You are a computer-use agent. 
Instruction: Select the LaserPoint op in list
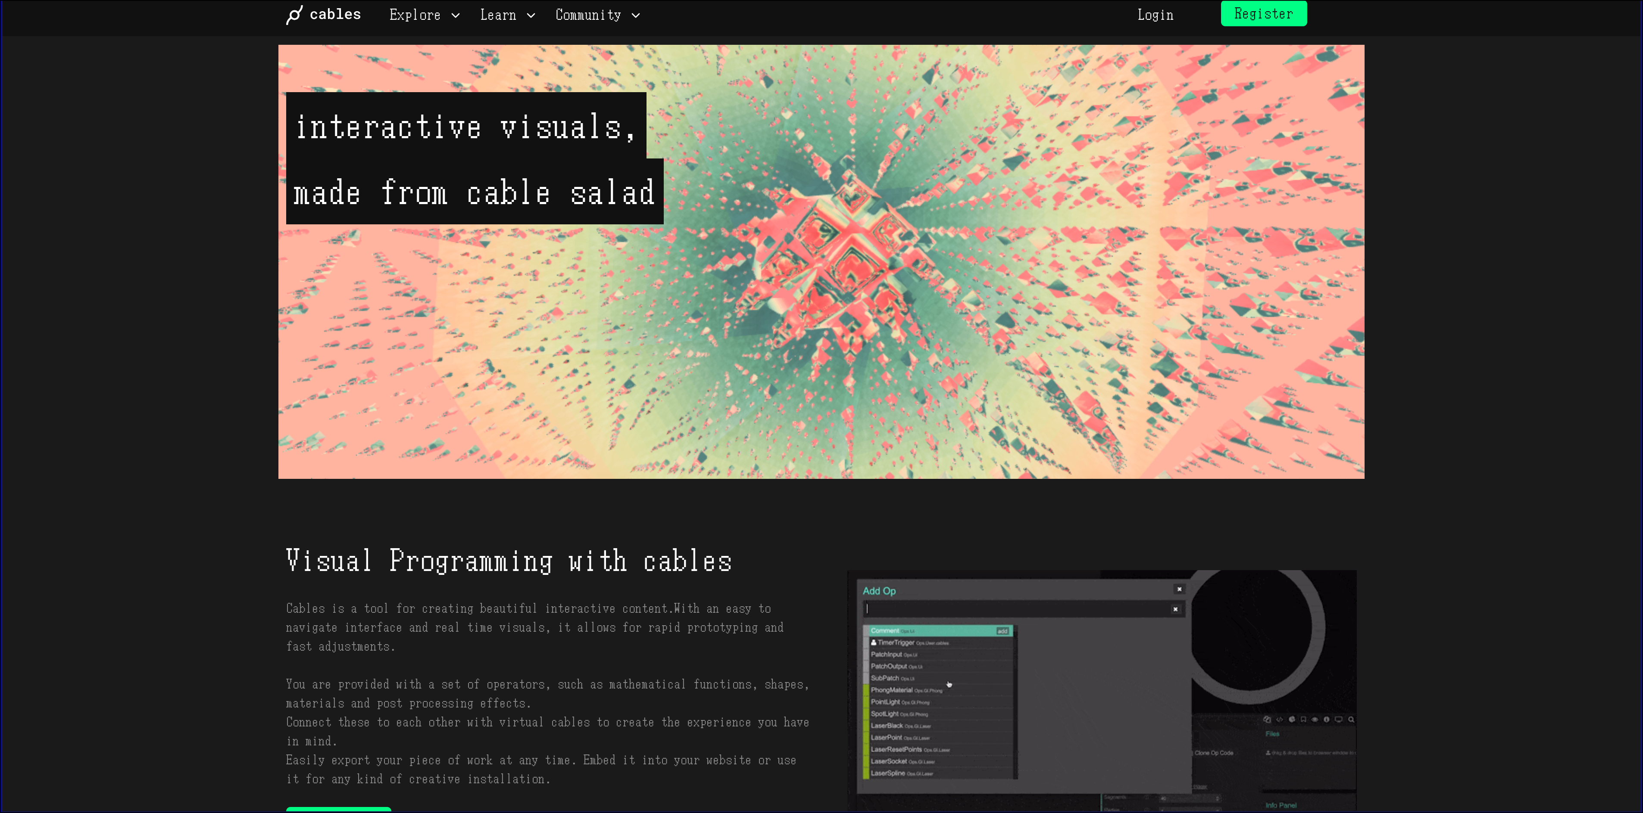938,738
